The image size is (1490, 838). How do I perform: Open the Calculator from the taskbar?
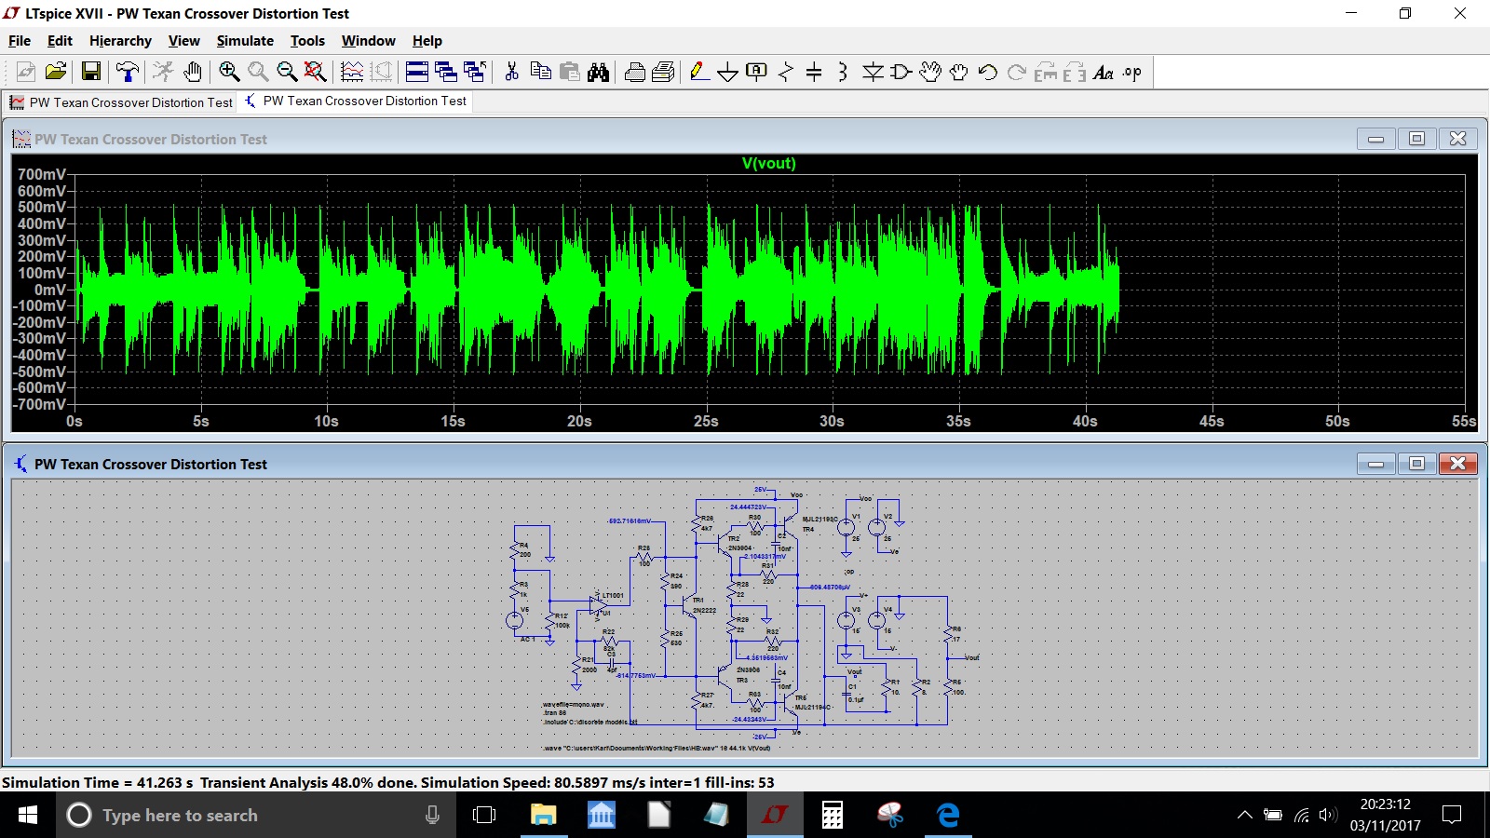833,815
